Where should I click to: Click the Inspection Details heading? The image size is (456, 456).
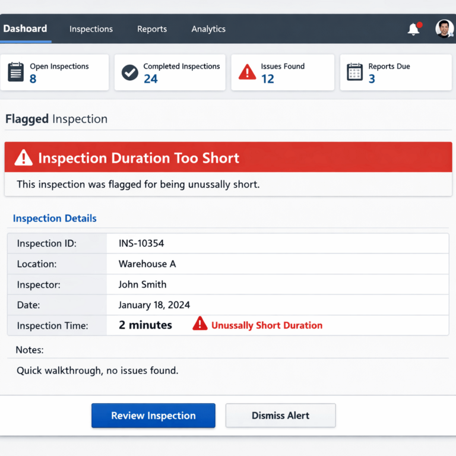pos(55,218)
